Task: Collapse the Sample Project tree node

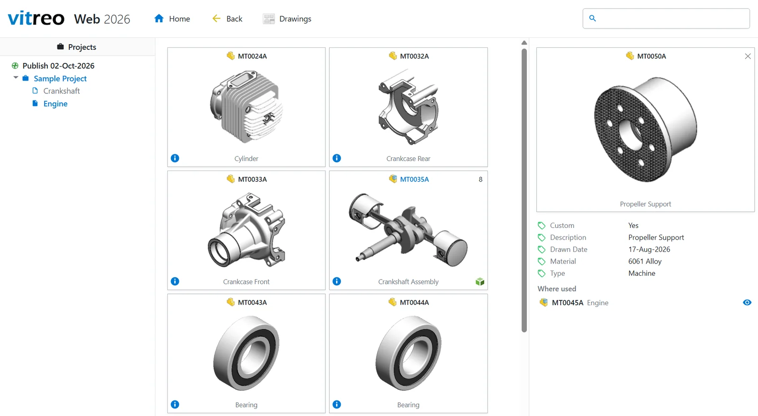Action: pos(16,78)
